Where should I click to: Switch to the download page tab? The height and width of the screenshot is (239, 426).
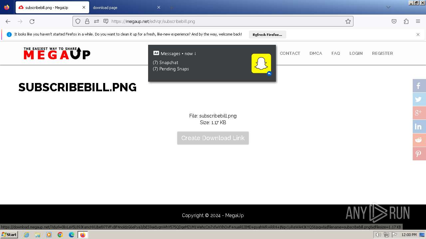click(126, 7)
